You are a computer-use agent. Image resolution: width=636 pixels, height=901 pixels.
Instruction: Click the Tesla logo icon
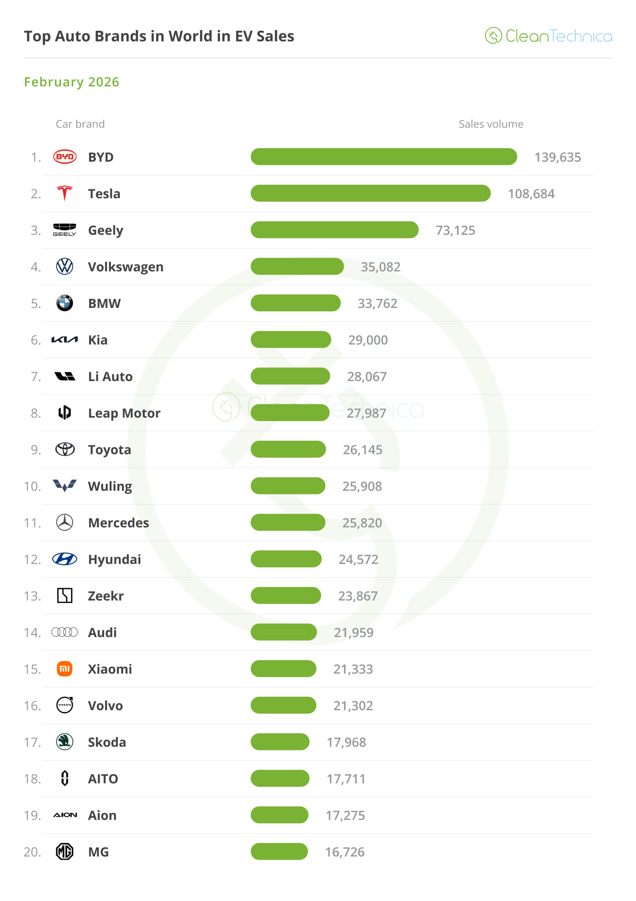pyautogui.click(x=65, y=194)
